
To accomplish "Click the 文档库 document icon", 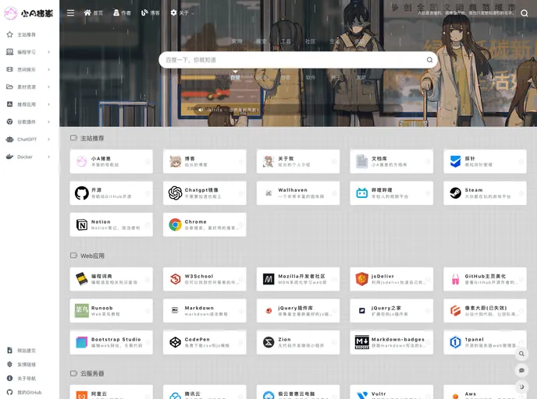I will (361, 161).
